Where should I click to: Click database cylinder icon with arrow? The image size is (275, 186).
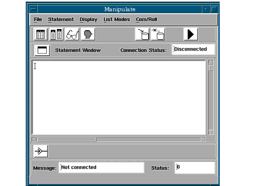[142, 34]
